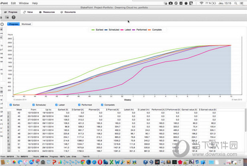The image size is (247, 166).
Task: Open the red star icon in Dock
Action: pyautogui.click(x=180, y=162)
